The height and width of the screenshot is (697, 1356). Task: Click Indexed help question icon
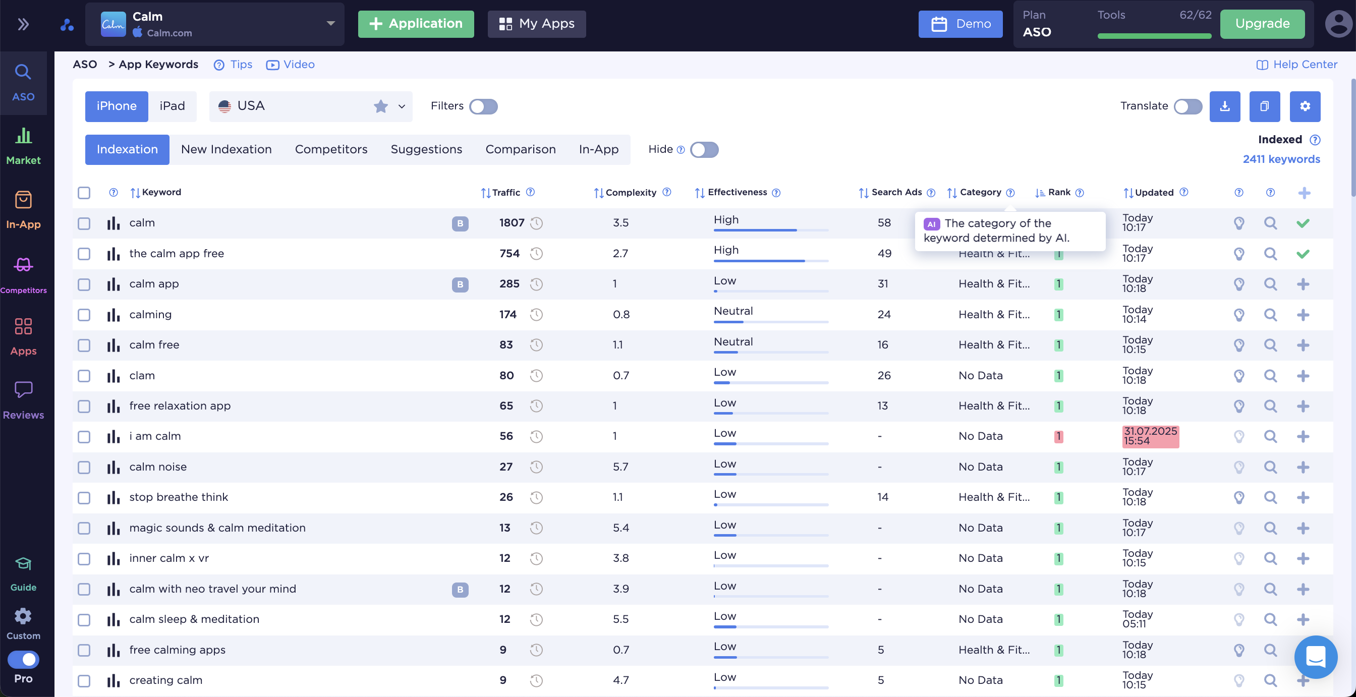pos(1315,140)
